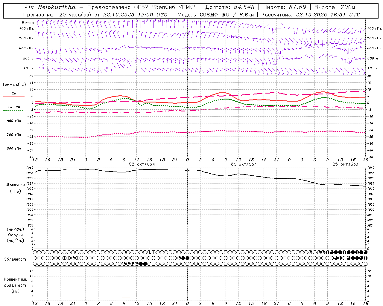Select the Модель COSMO-RU / 6.6км text
The width and height of the screenshot is (383, 306).
pyautogui.click(x=215, y=15)
